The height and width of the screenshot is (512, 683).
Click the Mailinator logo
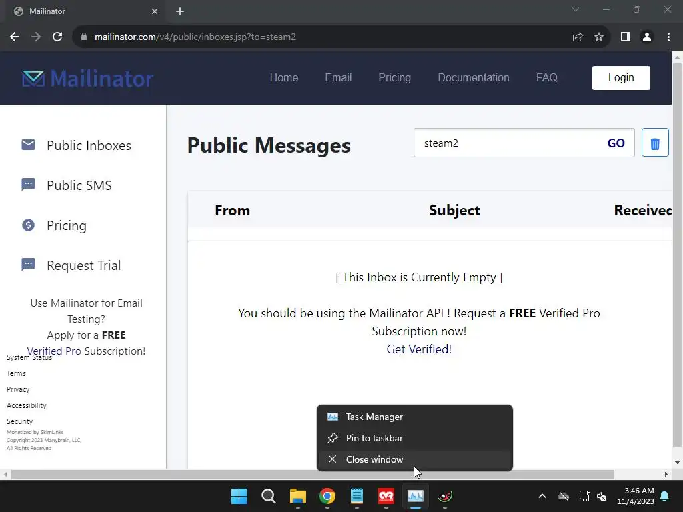pyautogui.click(x=87, y=79)
